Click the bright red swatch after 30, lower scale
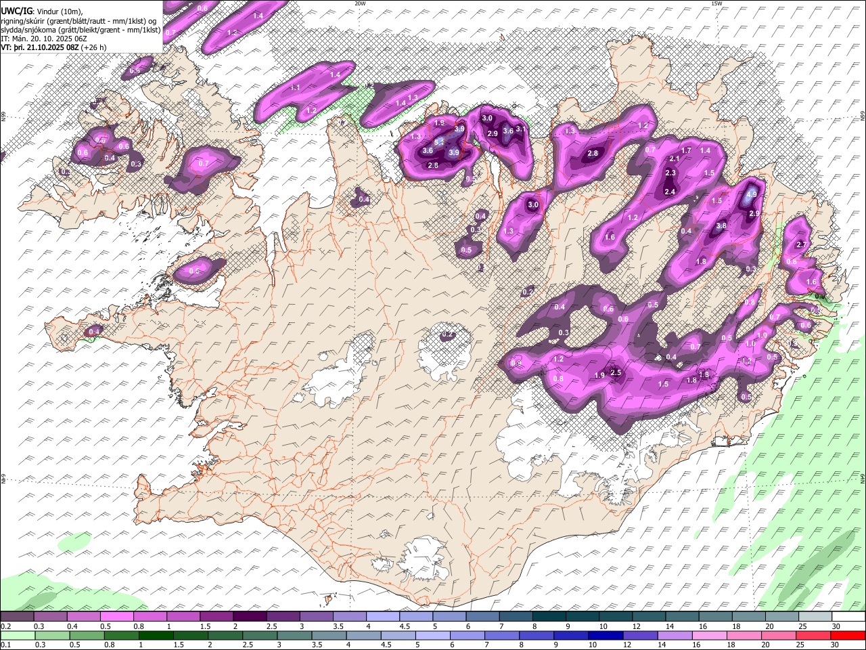Viewport: 866px width, 650px height. pos(848,635)
